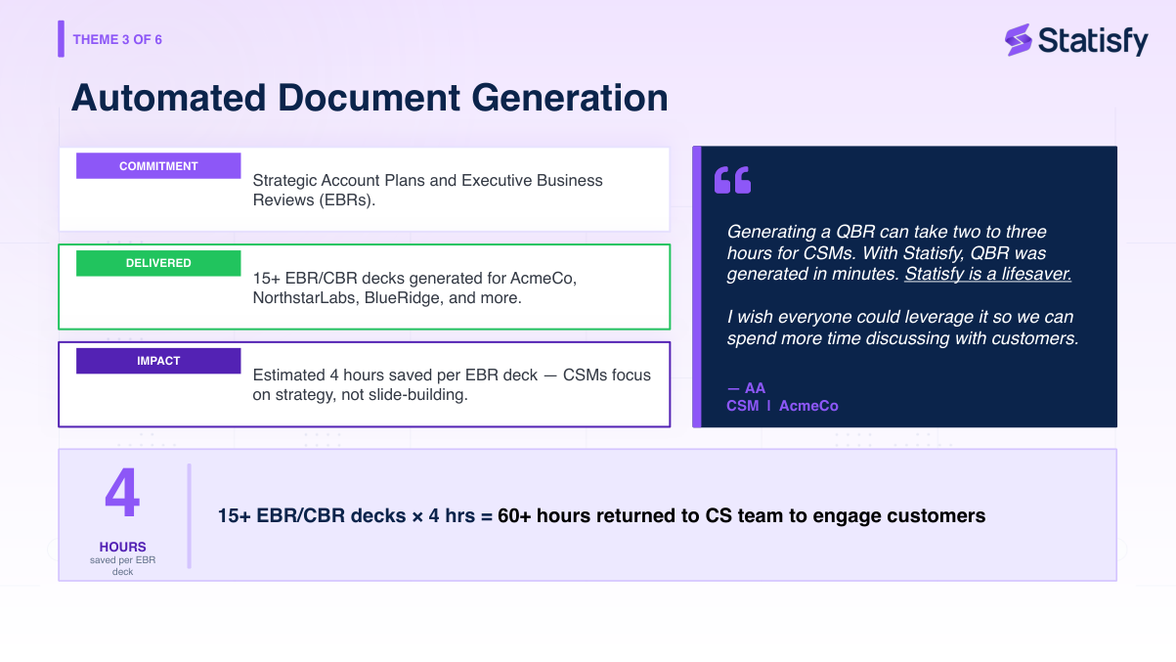Click "15+ EBR/CBR decks × 4 hrs =" text
Screen dimensions: 1176x662
(x=356, y=515)
